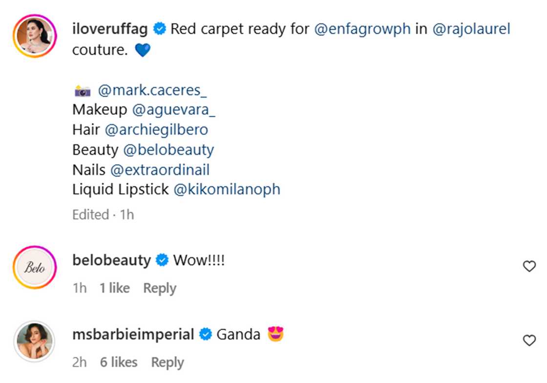Click the Edited timestamp under the caption
The width and height of the screenshot is (547, 383).
[x=91, y=214]
